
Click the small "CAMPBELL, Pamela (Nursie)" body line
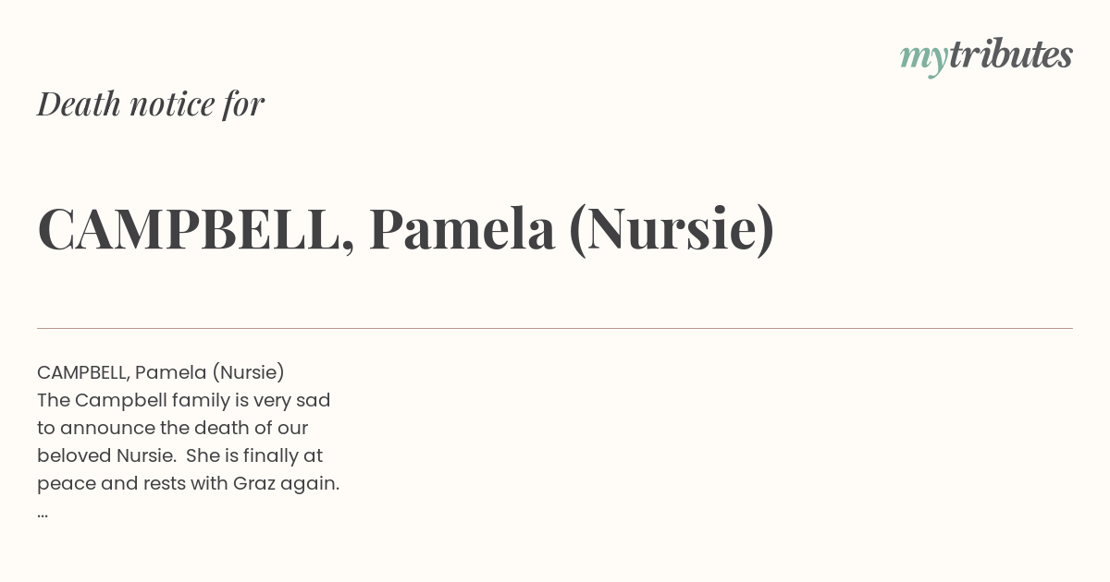(161, 372)
